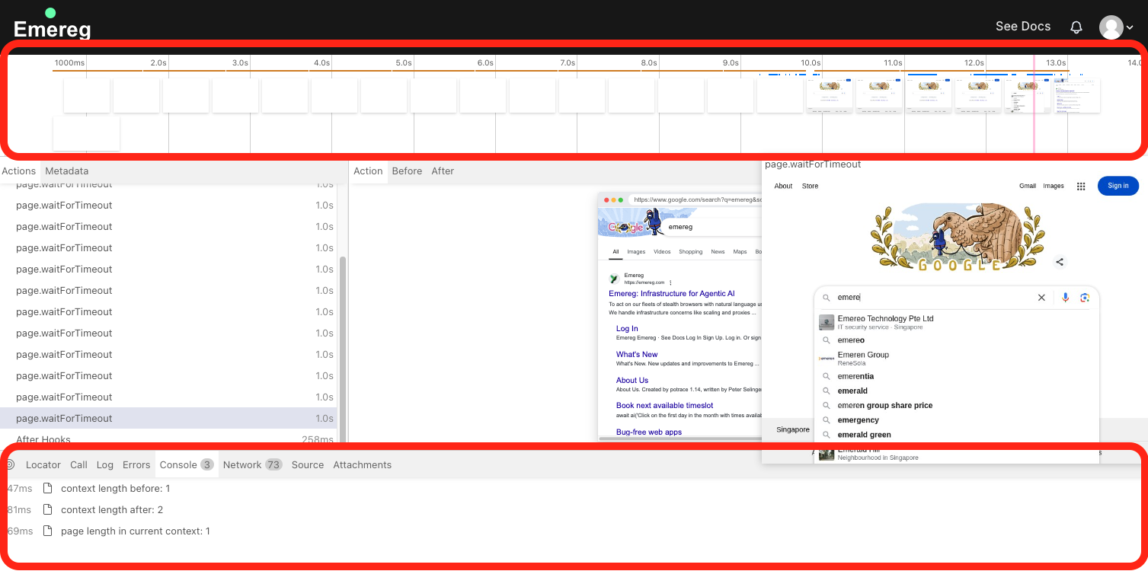Image resolution: width=1148 pixels, height=571 pixels.
Task: Open the See Docs link
Action: pos(1022,26)
